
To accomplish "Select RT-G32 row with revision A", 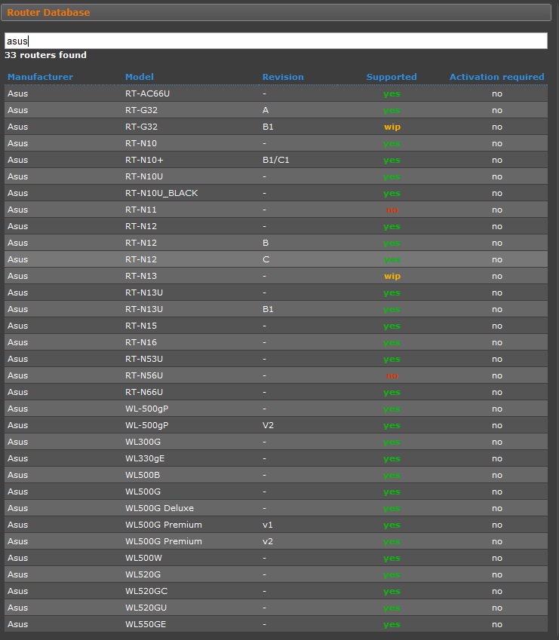I will pyautogui.click(x=275, y=110).
